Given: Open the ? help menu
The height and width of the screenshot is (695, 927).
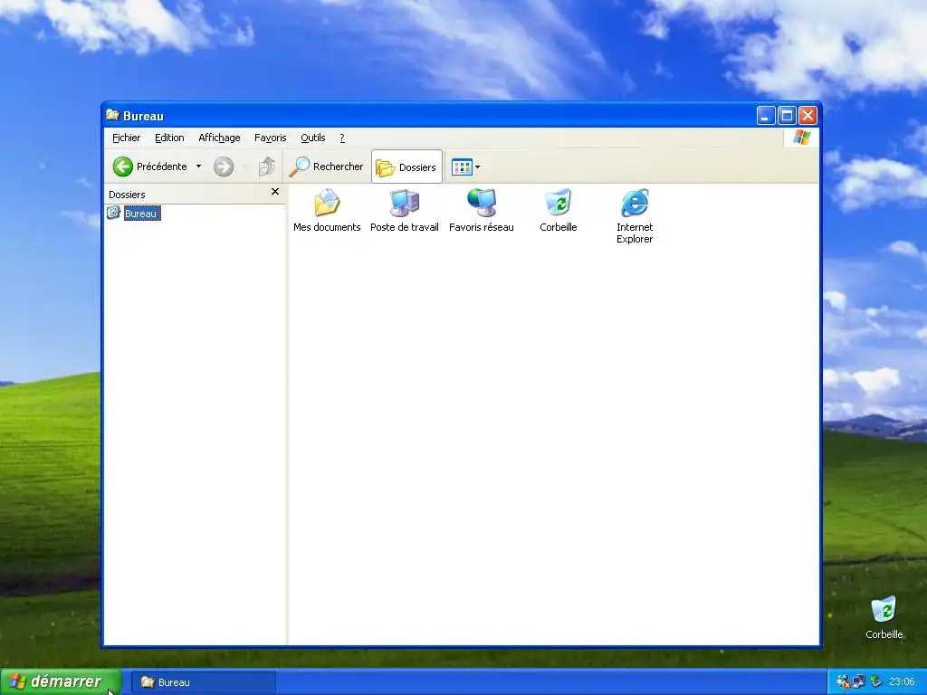Looking at the screenshot, I should 341,138.
